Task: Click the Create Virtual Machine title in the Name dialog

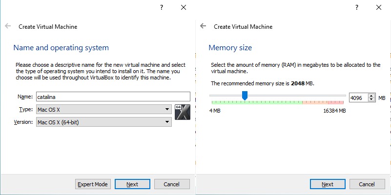Action: pos(48,27)
